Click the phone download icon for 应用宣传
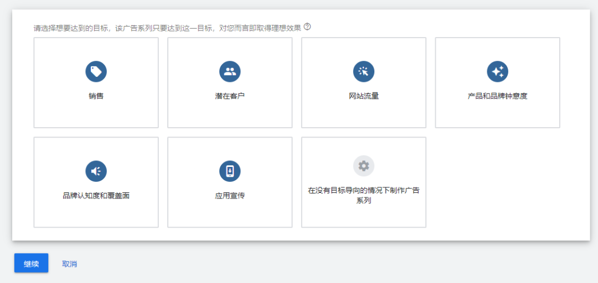Viewport: 598px width, 283px height. [230, 171]
